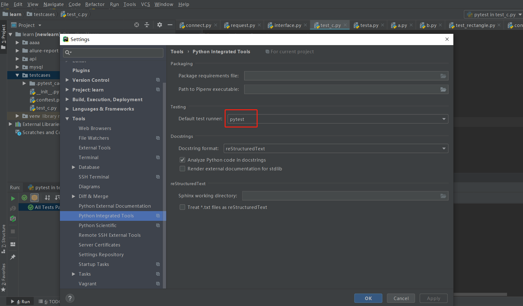Click the help question mark button in Settings
Viewport: 523px width, 306px height.
(x=70, y=298)
